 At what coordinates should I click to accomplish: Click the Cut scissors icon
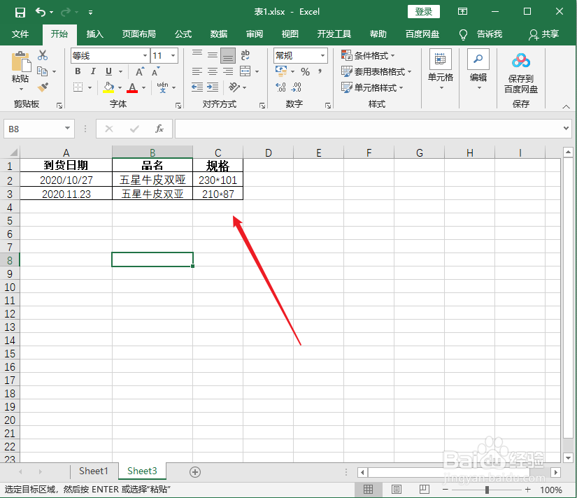[43, 55]
